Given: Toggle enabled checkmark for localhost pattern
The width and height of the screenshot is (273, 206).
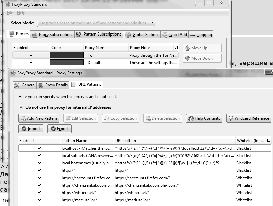Looking at the screenshot, I should pyautogui.click(x=39, y=148).
